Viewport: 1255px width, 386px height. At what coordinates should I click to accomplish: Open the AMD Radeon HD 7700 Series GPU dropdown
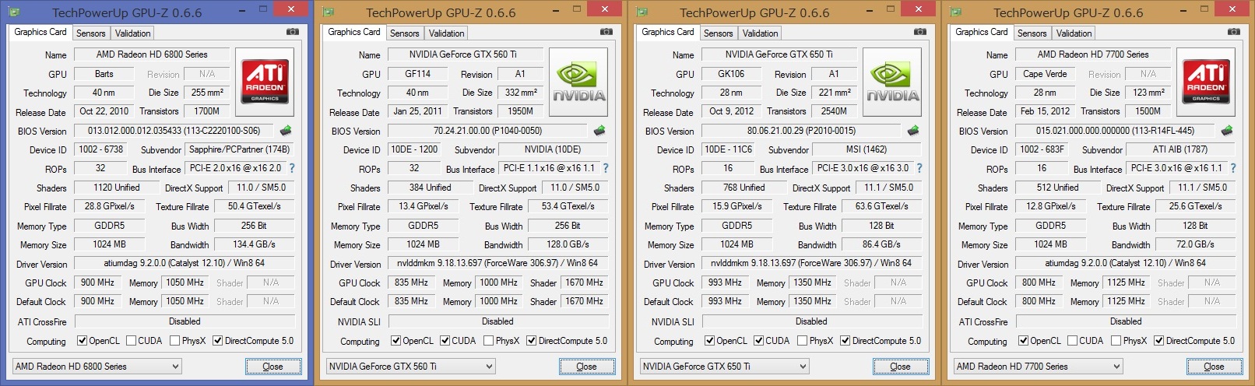(x=1039, y=366)
